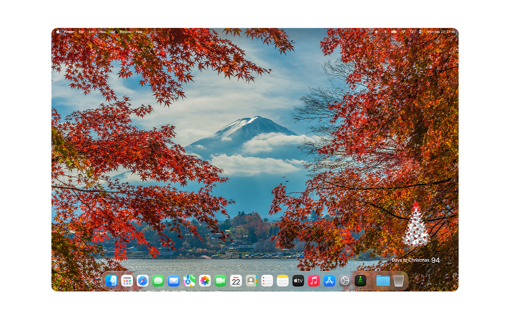Screen dimensions: 510x319
Task: Launch Reminders from the Dock
Action: coord(267,281)
